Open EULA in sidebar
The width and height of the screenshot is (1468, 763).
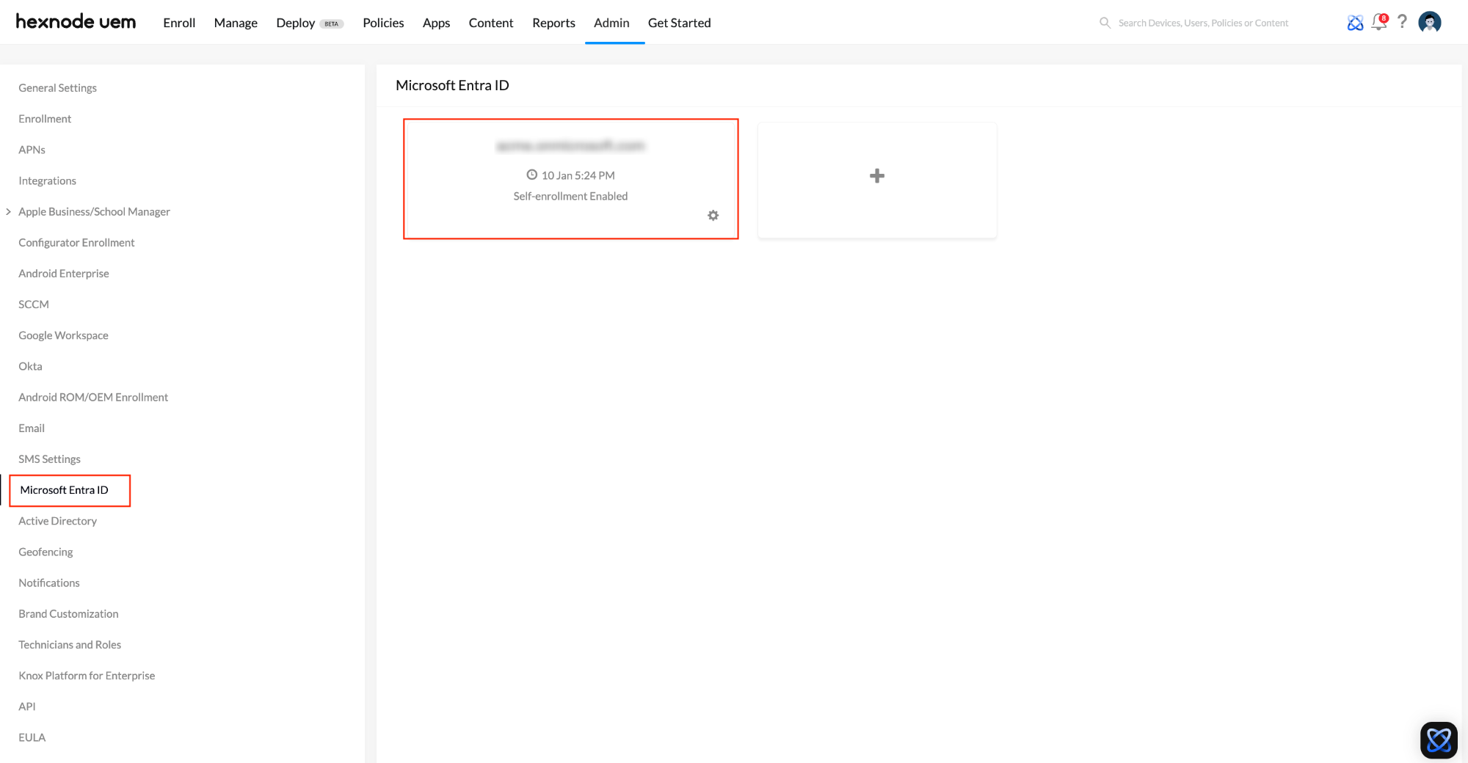(x=32, y=737)
